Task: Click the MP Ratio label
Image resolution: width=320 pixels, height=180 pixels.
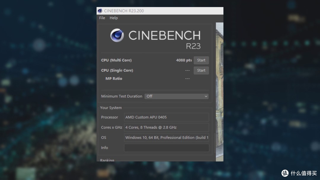Action: 114,78
